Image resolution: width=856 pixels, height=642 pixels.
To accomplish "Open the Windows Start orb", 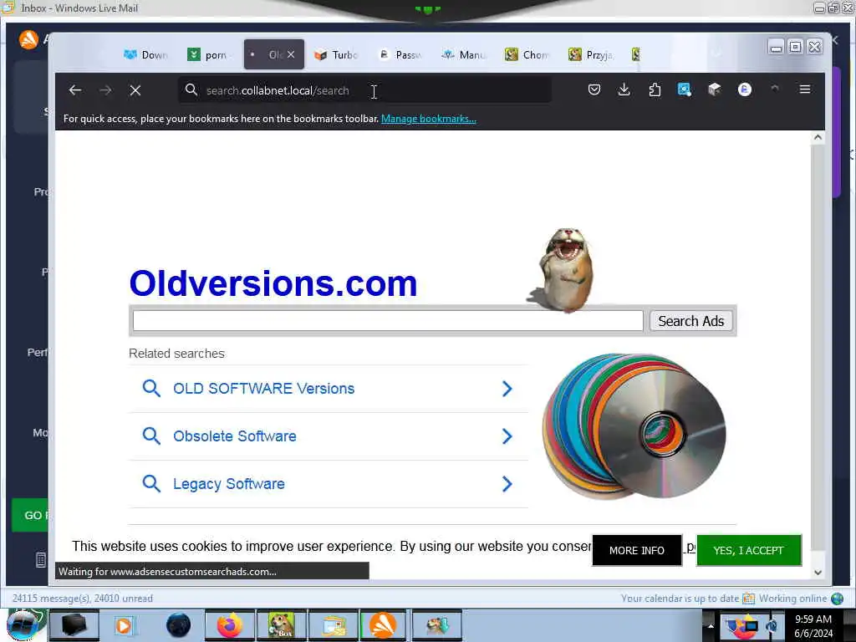I will pyautogui.click(x=23, y=625).
